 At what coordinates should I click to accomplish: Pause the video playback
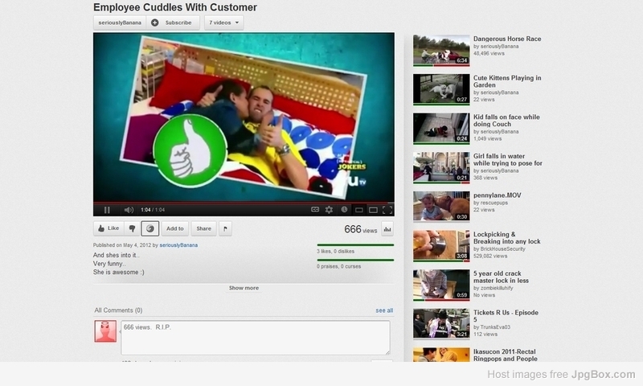[107, 210]
